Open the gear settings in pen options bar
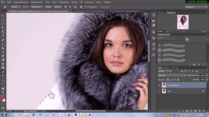The image size is (209, 117). coord(81,7)
